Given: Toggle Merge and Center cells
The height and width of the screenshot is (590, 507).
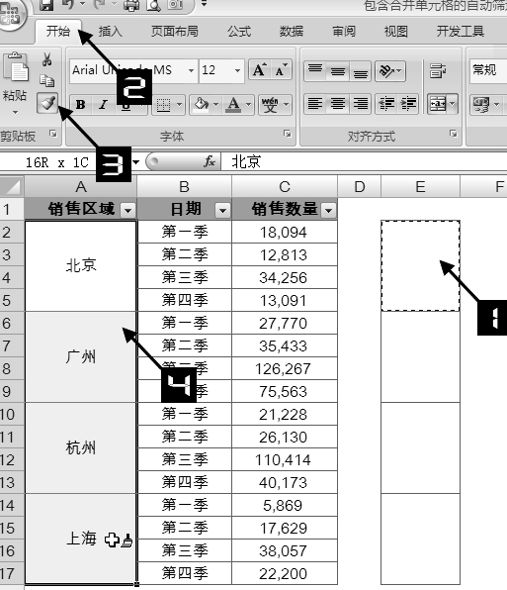Looking at the screenshot, I should 438,104.
